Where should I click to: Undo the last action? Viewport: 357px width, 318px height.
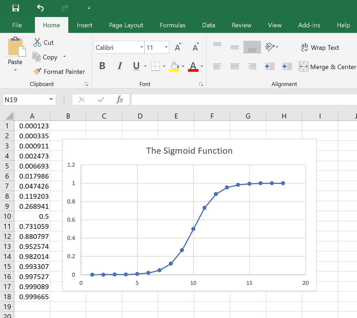point(40,8)
